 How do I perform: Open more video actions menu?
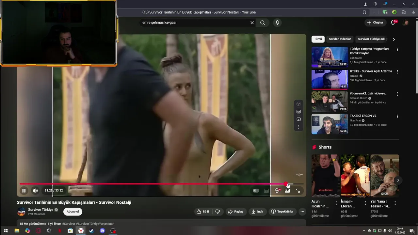[302, 211]
